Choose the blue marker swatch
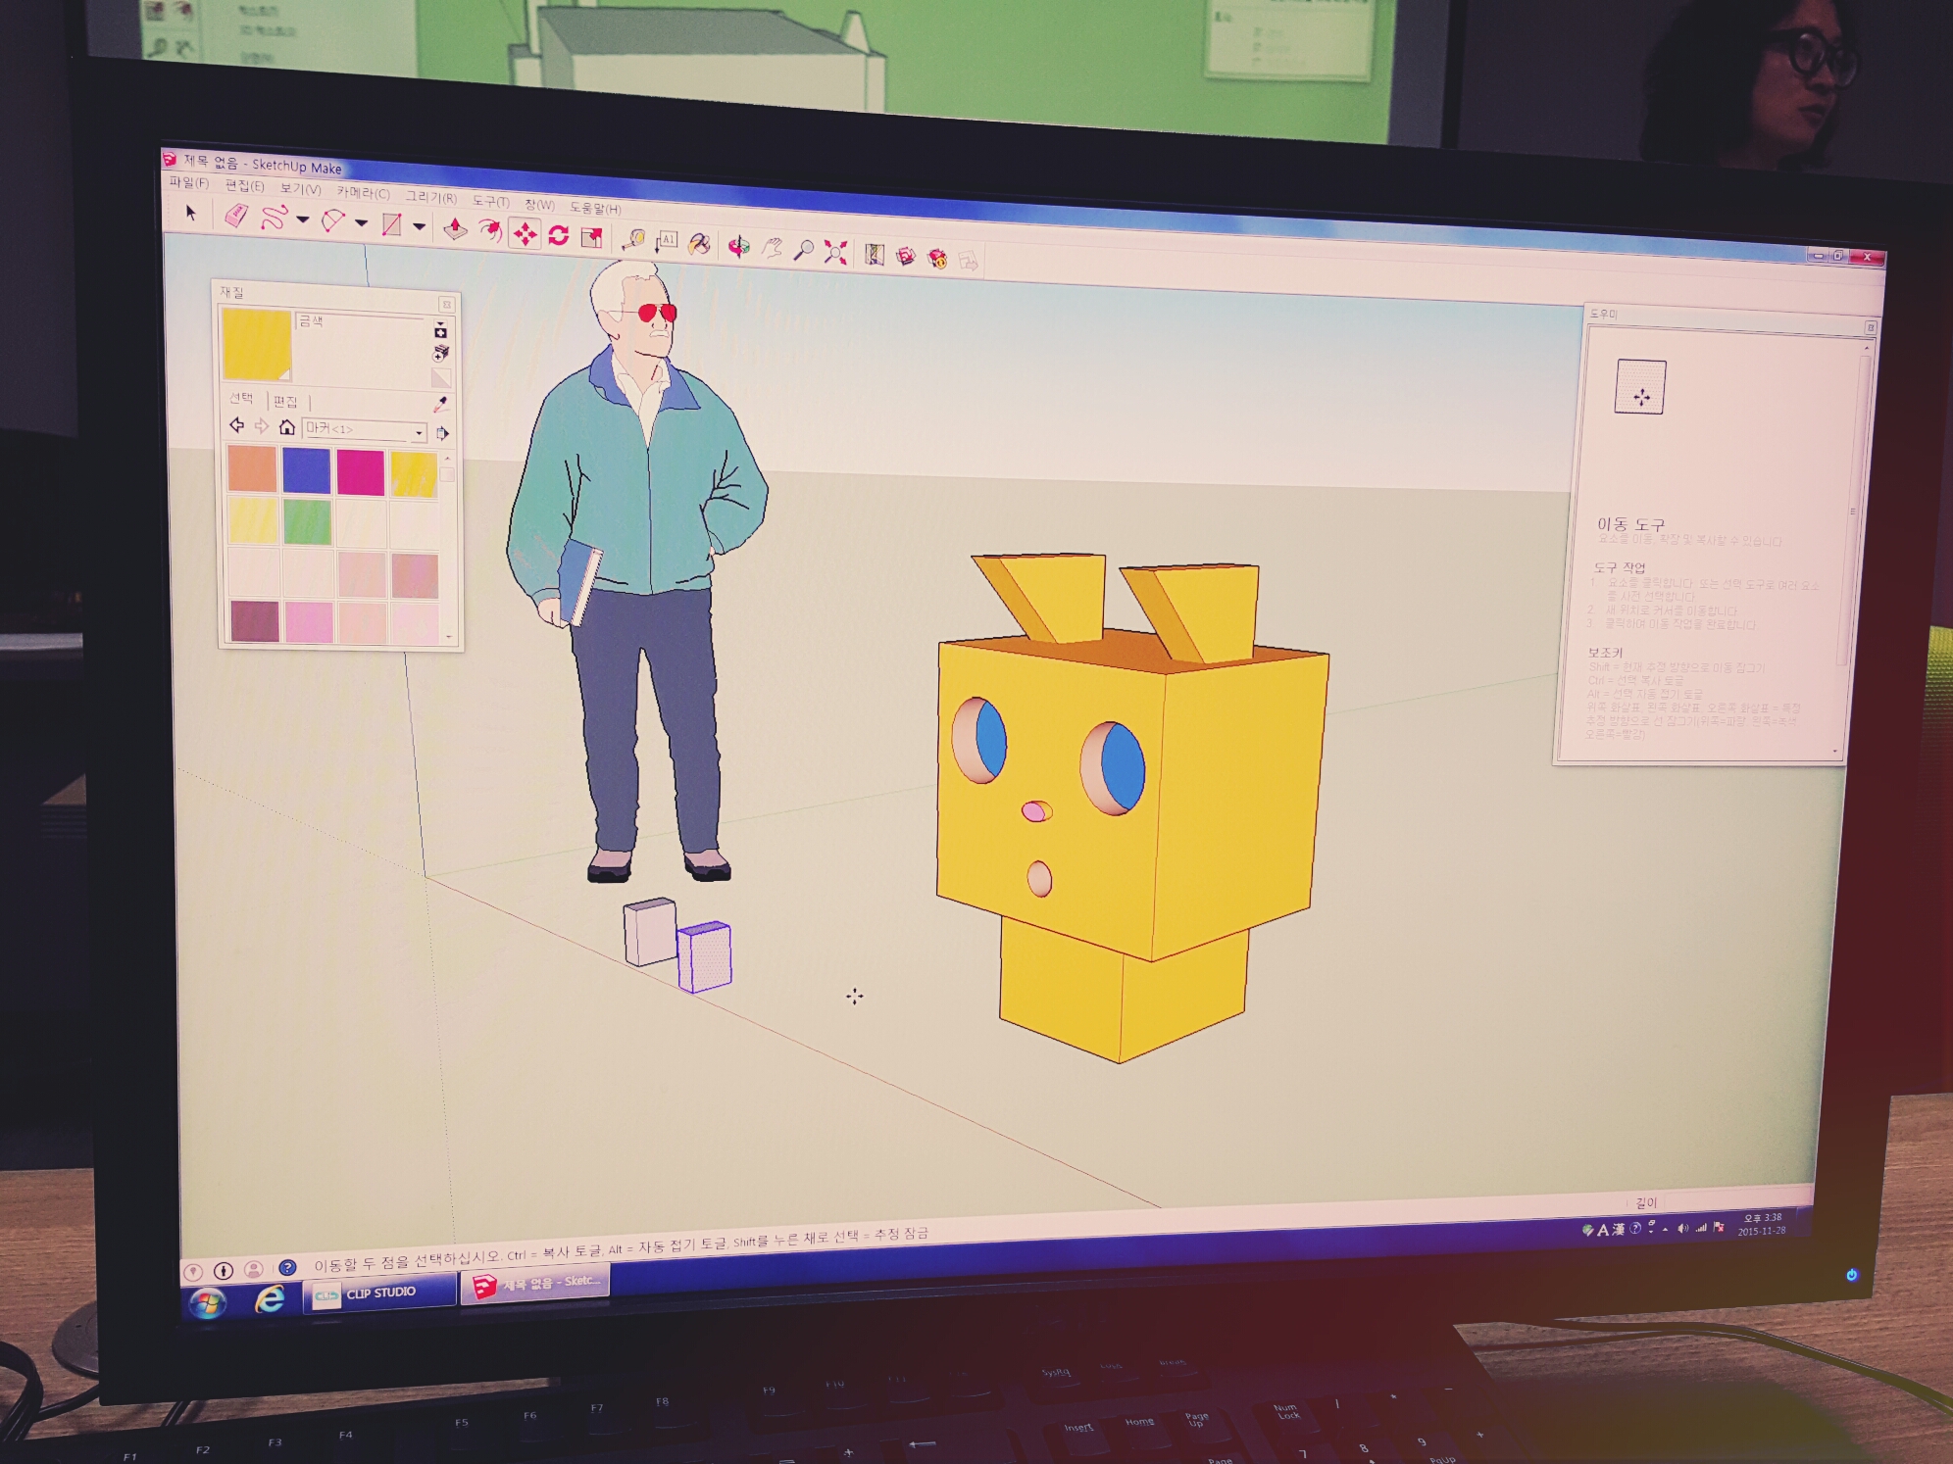Image resolution: width=1953 pixels, height=1464 pixels. pyautogui.click(x=306, y=470)
